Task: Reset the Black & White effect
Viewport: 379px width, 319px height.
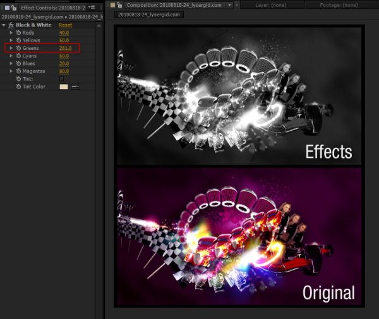Action: (x=65, y=25)
